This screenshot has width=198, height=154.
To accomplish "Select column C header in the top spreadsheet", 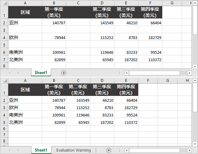I will 78,3.
